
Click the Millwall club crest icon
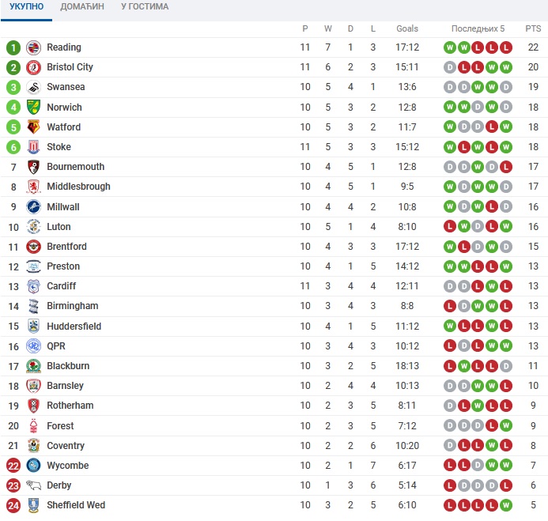click(x=33, y=207)
